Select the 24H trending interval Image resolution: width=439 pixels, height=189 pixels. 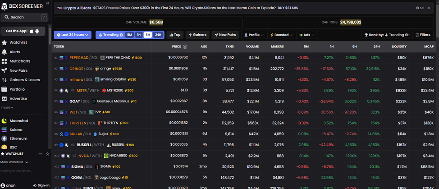pyautogui.click(x=158, y=35)
